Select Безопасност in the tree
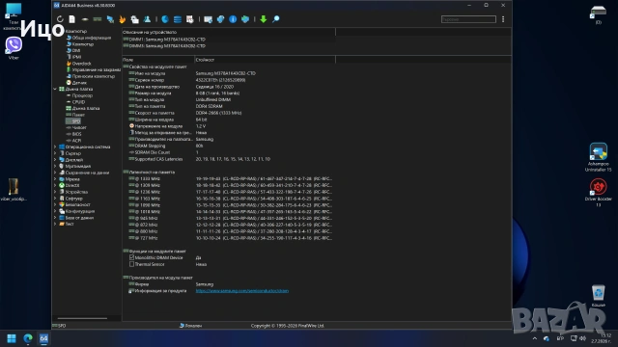 (x=74, y=204)
